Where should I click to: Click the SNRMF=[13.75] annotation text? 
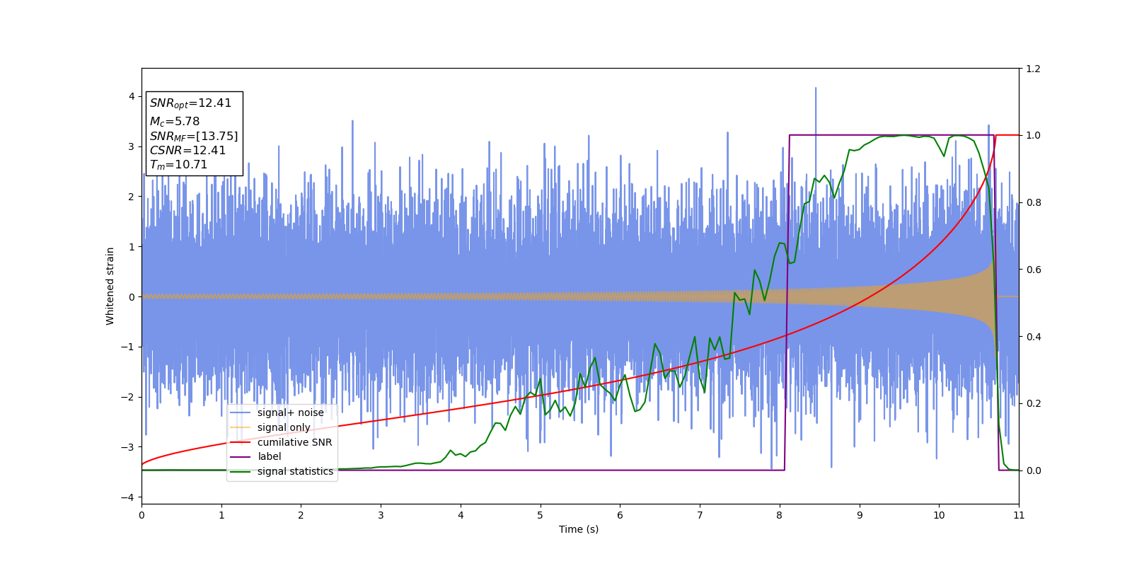click(x=194, y=137)
